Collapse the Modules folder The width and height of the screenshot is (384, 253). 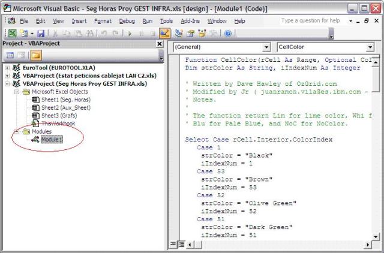click(x=17, y=132)
